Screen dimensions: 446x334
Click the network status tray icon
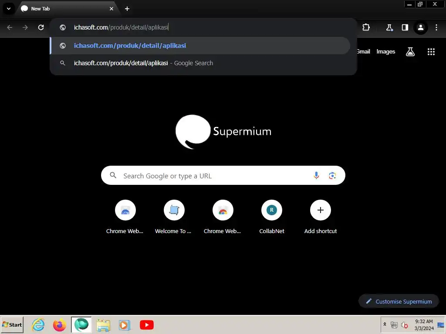point(394,324)
